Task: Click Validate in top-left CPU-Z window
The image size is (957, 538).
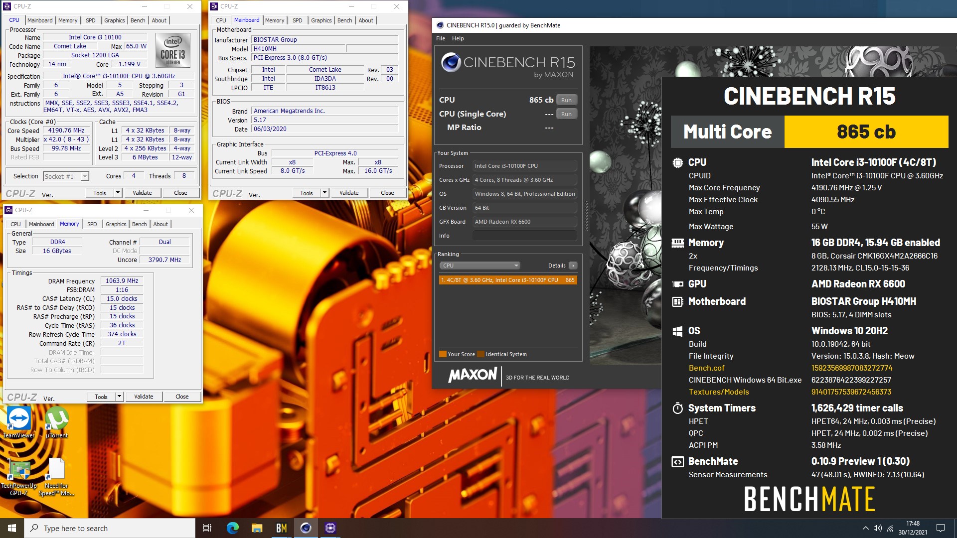Action: click(x=142, y=193)
